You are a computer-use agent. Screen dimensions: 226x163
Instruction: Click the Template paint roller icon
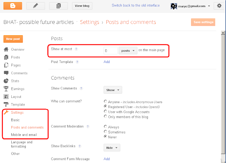pyautogui.click(x=6, y=105)
